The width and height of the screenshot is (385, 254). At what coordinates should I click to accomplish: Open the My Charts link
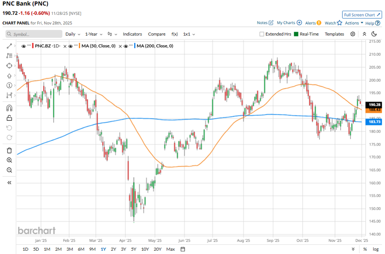click(289, 23)
